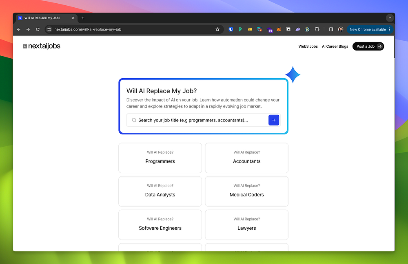Open the green bird extension icon
The height and width of the screenshot is (264, 408).
(x=240, y=29)
